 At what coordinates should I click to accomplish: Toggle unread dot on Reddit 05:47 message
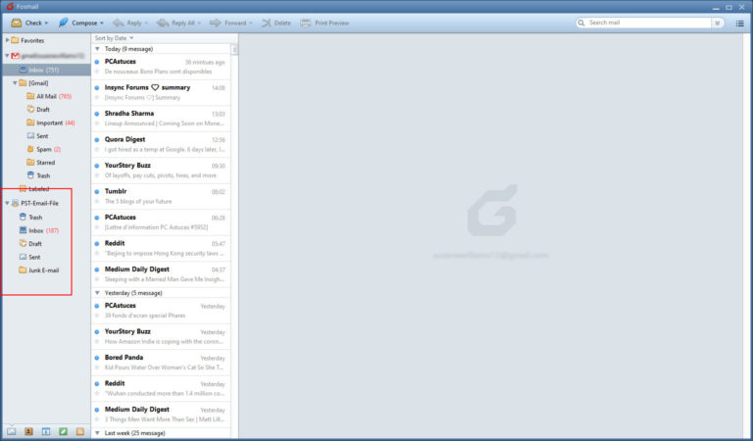coord(97,244)
